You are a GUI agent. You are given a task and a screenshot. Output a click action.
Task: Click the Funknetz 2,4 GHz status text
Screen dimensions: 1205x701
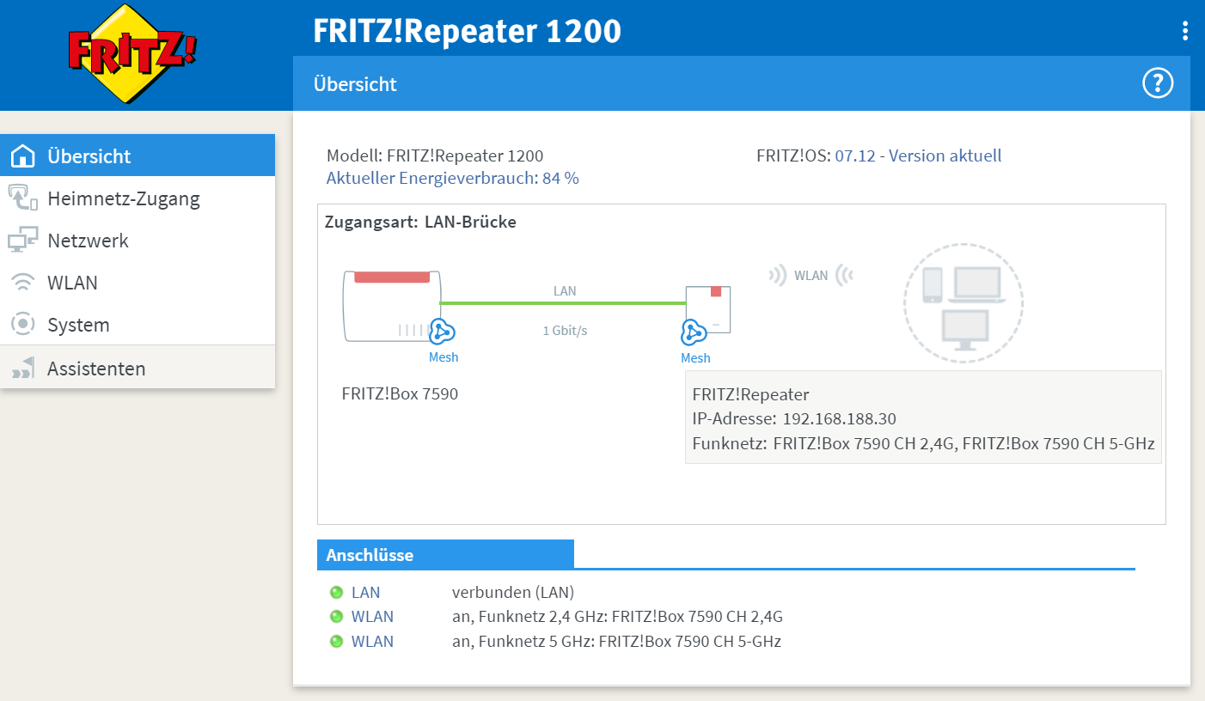coord(617,617)
